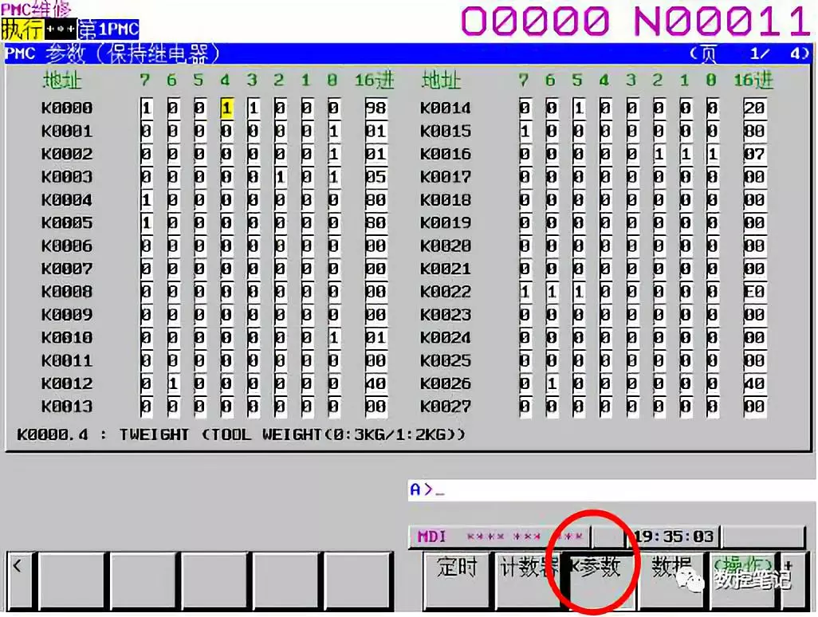Image resolution: width=818 pixels, height=617 pixels.
Task: Select the hex value of K0000
Action: [x=376, y=108]
